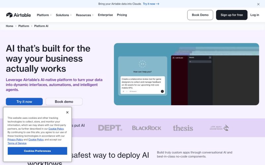The height and width of the screenshot is (165, 265).
Task: Click the Airtable logo
Action: [x=19, y=15]
